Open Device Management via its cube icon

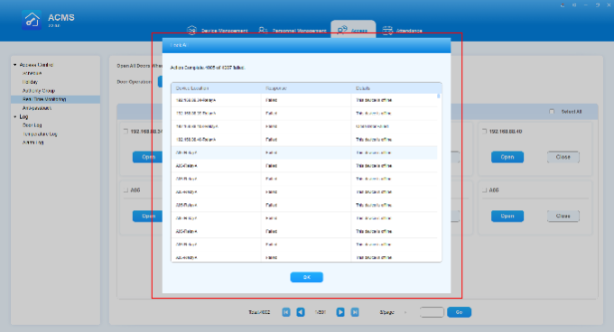click(191, 30)
